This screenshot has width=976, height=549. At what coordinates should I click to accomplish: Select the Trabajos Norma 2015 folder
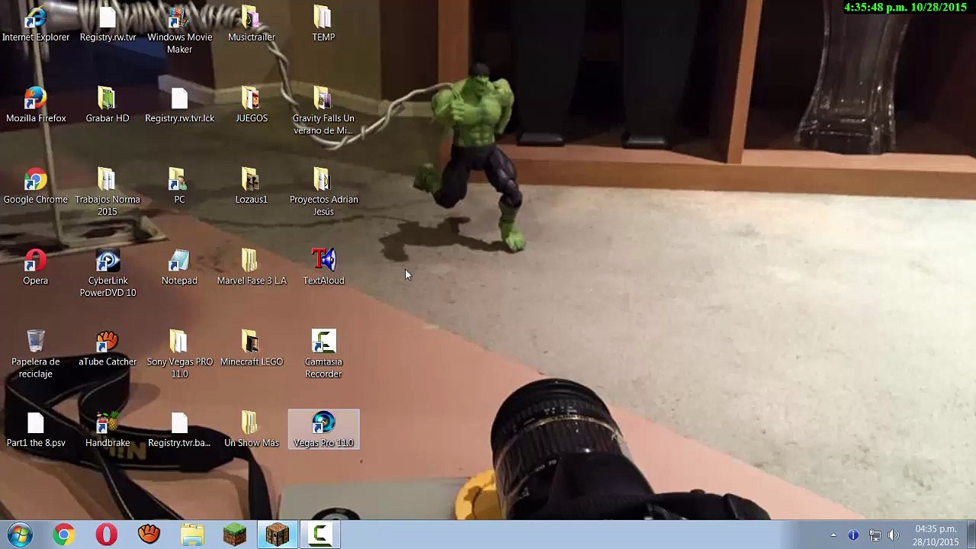coord(108,192)
